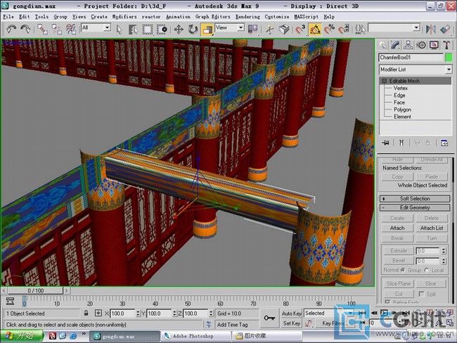
Task: Switch to the Hierarchy command panel tab
Action: tap(408, 45)
